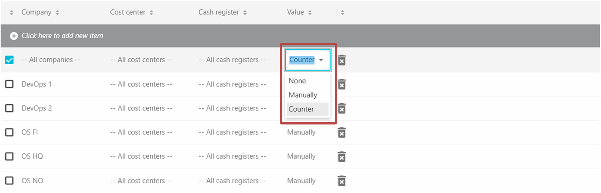Sort by the Company column arrows
601x193 pixels.
pos(57,13)
